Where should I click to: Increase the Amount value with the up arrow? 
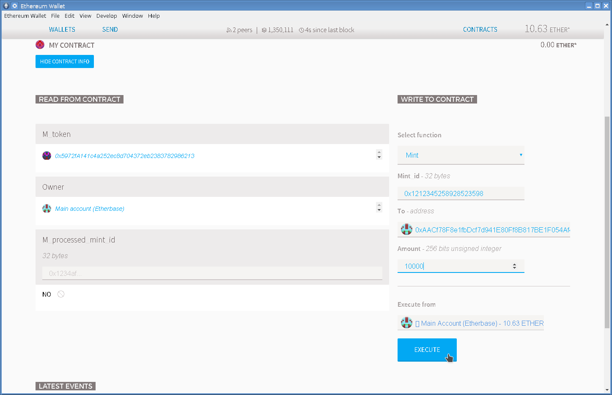click(x=514, y=264)
